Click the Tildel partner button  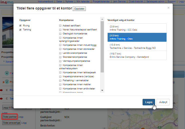10,117
